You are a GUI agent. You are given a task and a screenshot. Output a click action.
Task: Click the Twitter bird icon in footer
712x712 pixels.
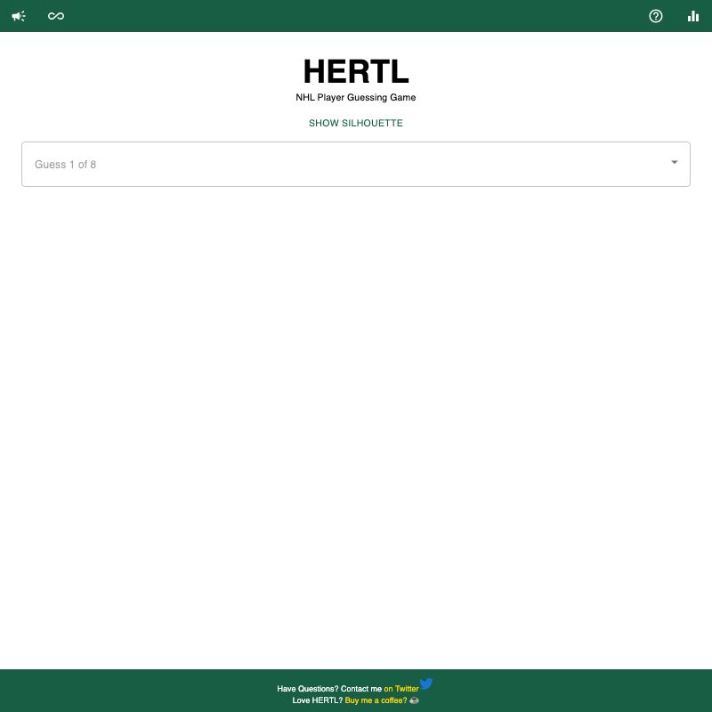pyautogui.click(x=426, y=684)
